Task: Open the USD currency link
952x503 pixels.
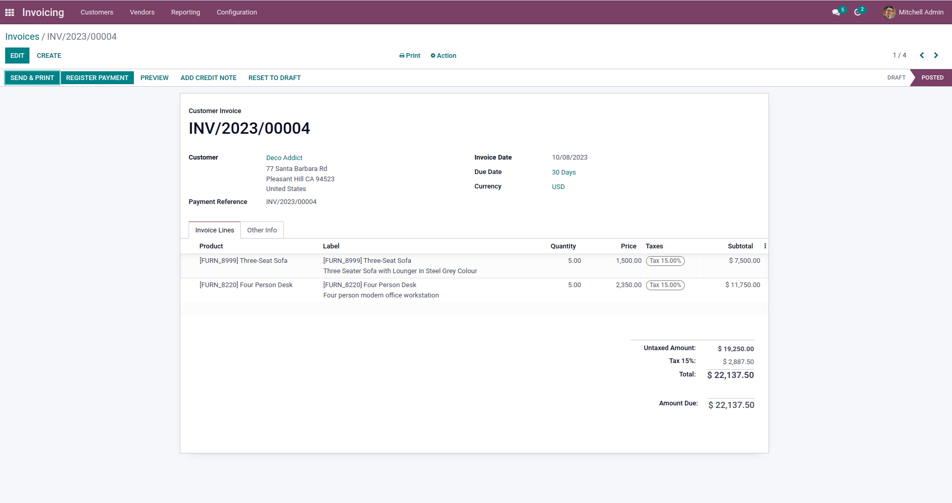Action: (558, 187)
